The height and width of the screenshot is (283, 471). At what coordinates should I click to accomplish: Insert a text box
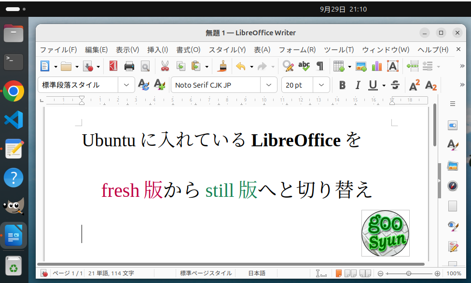393,66
